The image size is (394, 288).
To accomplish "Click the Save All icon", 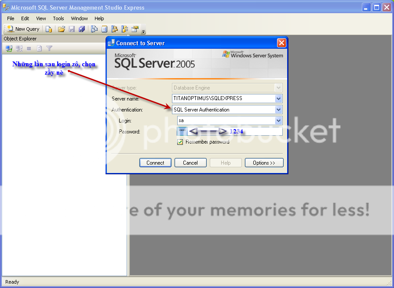I will pyautogui.click(x=82, y=29).
